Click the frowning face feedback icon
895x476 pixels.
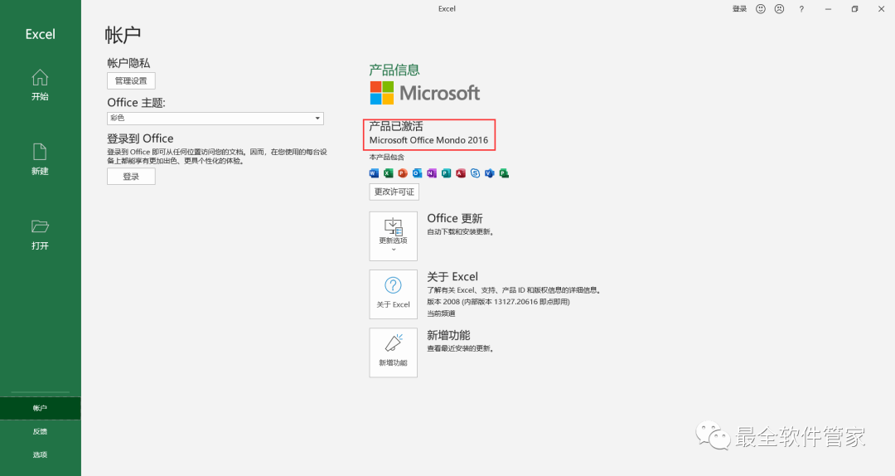pyautogui.click(x=779, y=8)
